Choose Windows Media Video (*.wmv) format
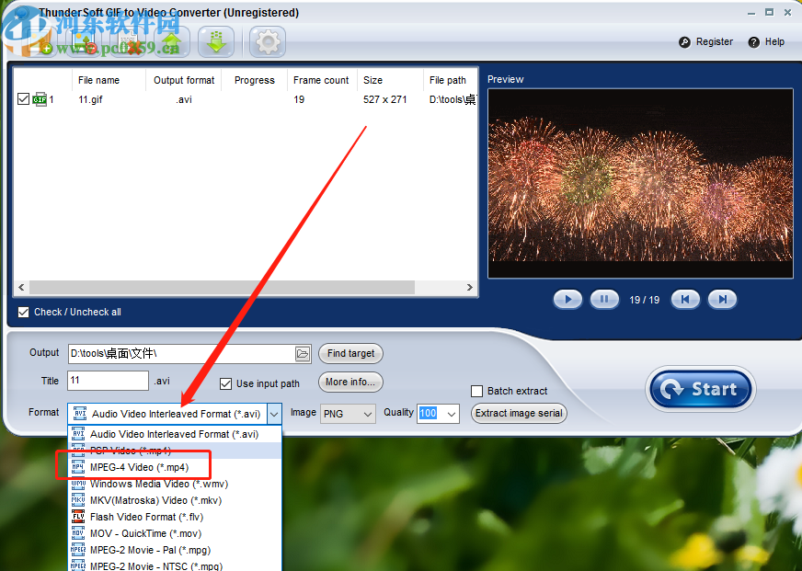 (x=175, y=484)
